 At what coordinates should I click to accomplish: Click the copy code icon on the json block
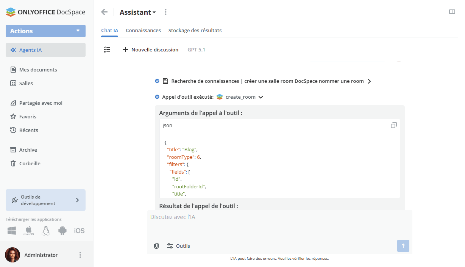click(x=394, y=125)
